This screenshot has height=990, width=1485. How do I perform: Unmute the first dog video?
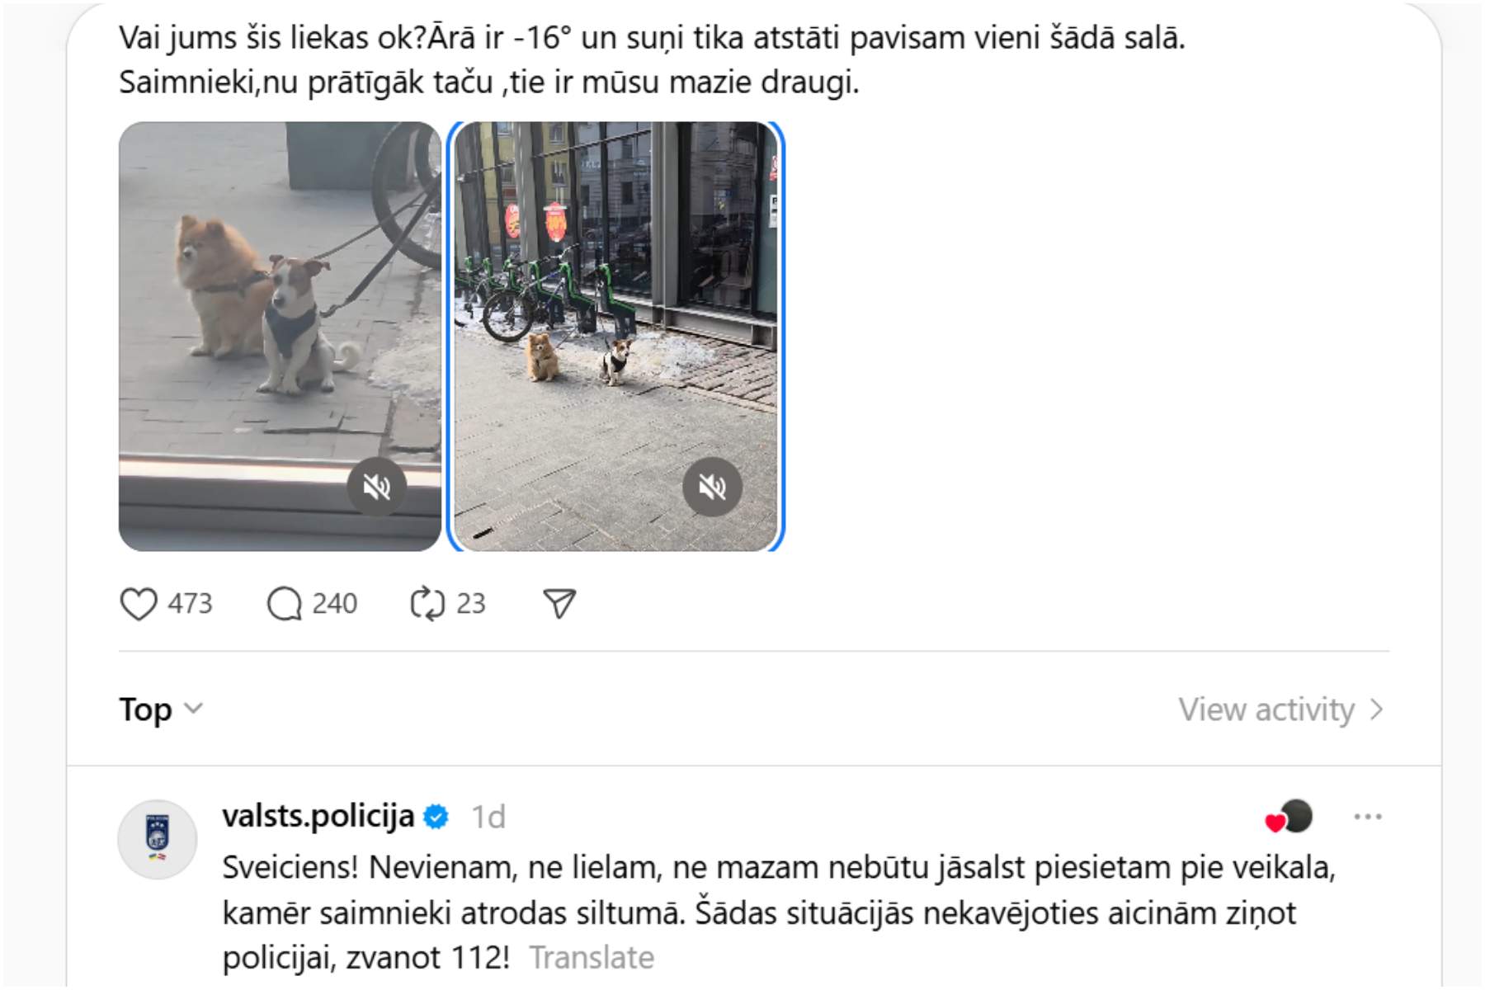point(377,487)
